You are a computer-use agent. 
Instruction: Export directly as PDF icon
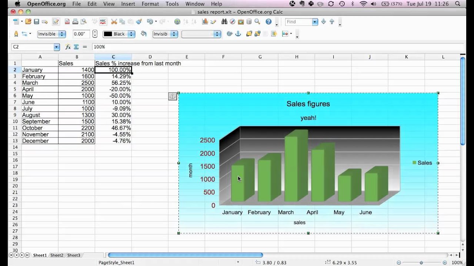pyautogui.click(x=67, y=22)
